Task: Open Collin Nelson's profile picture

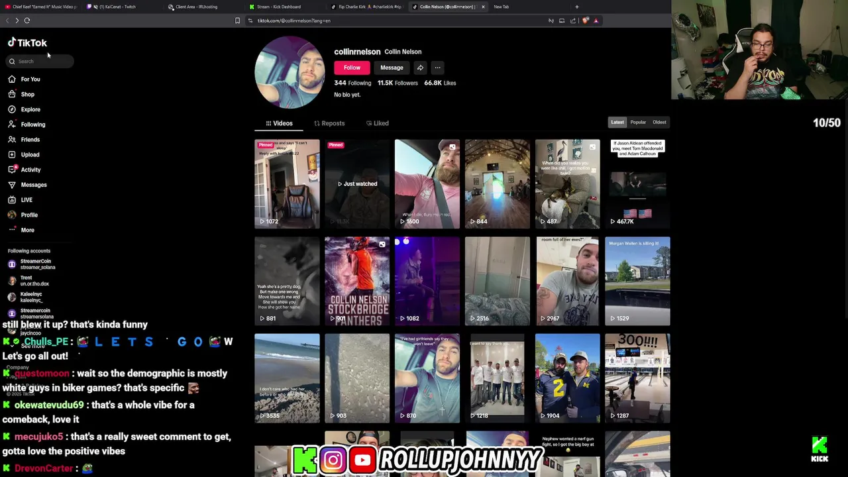Action: 289,72
